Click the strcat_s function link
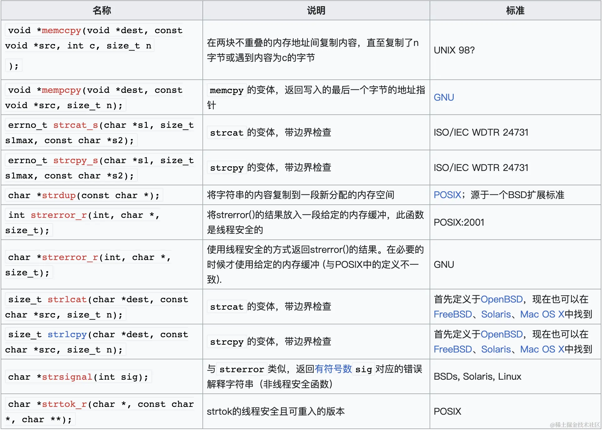The height and width of the screenshot is (430, 602). (76, 125)
